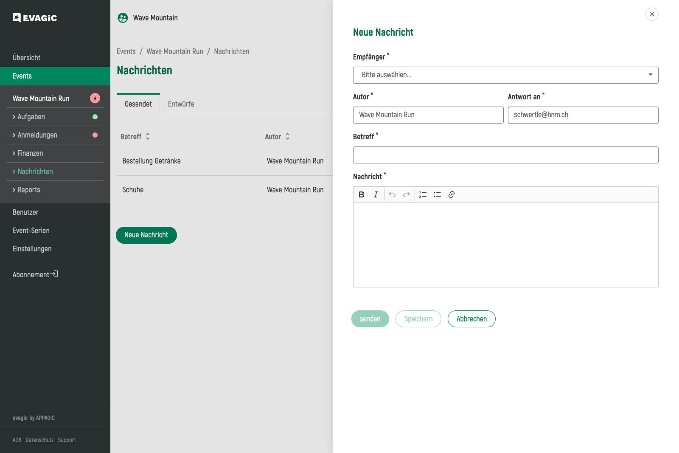Open the Datenschutz footer link
The image size is (679, 453).
tap(39, 440)
